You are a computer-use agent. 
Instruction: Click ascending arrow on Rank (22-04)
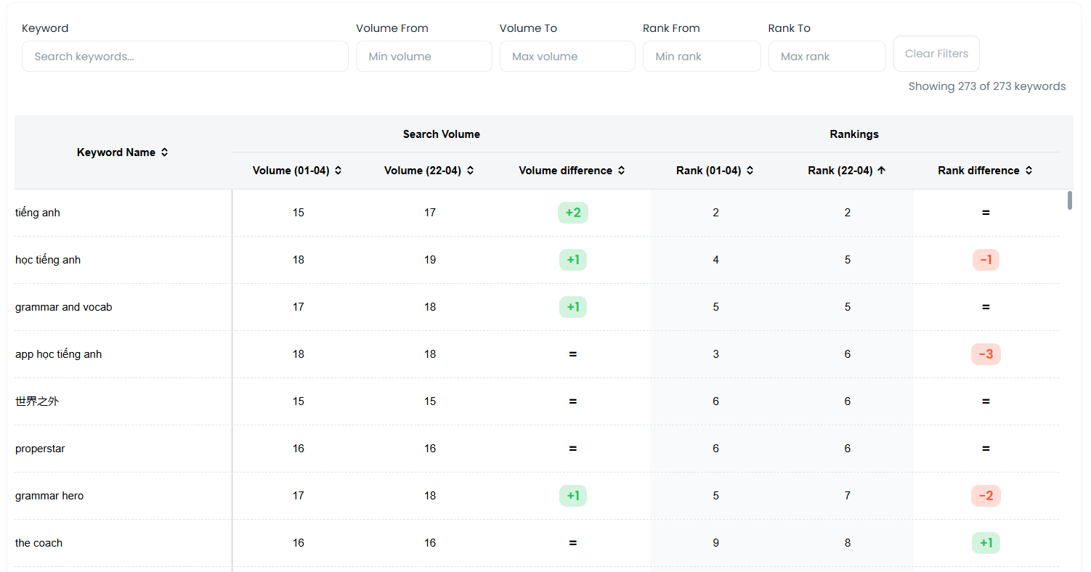click(x=882, y=171)
